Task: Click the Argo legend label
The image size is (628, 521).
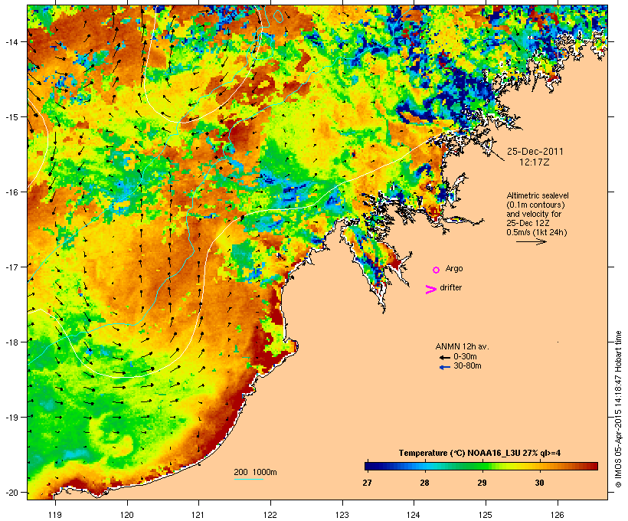Action: point(454,268)
